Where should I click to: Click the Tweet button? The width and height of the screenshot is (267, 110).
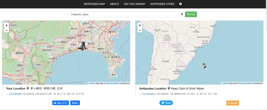pos(166,103)
